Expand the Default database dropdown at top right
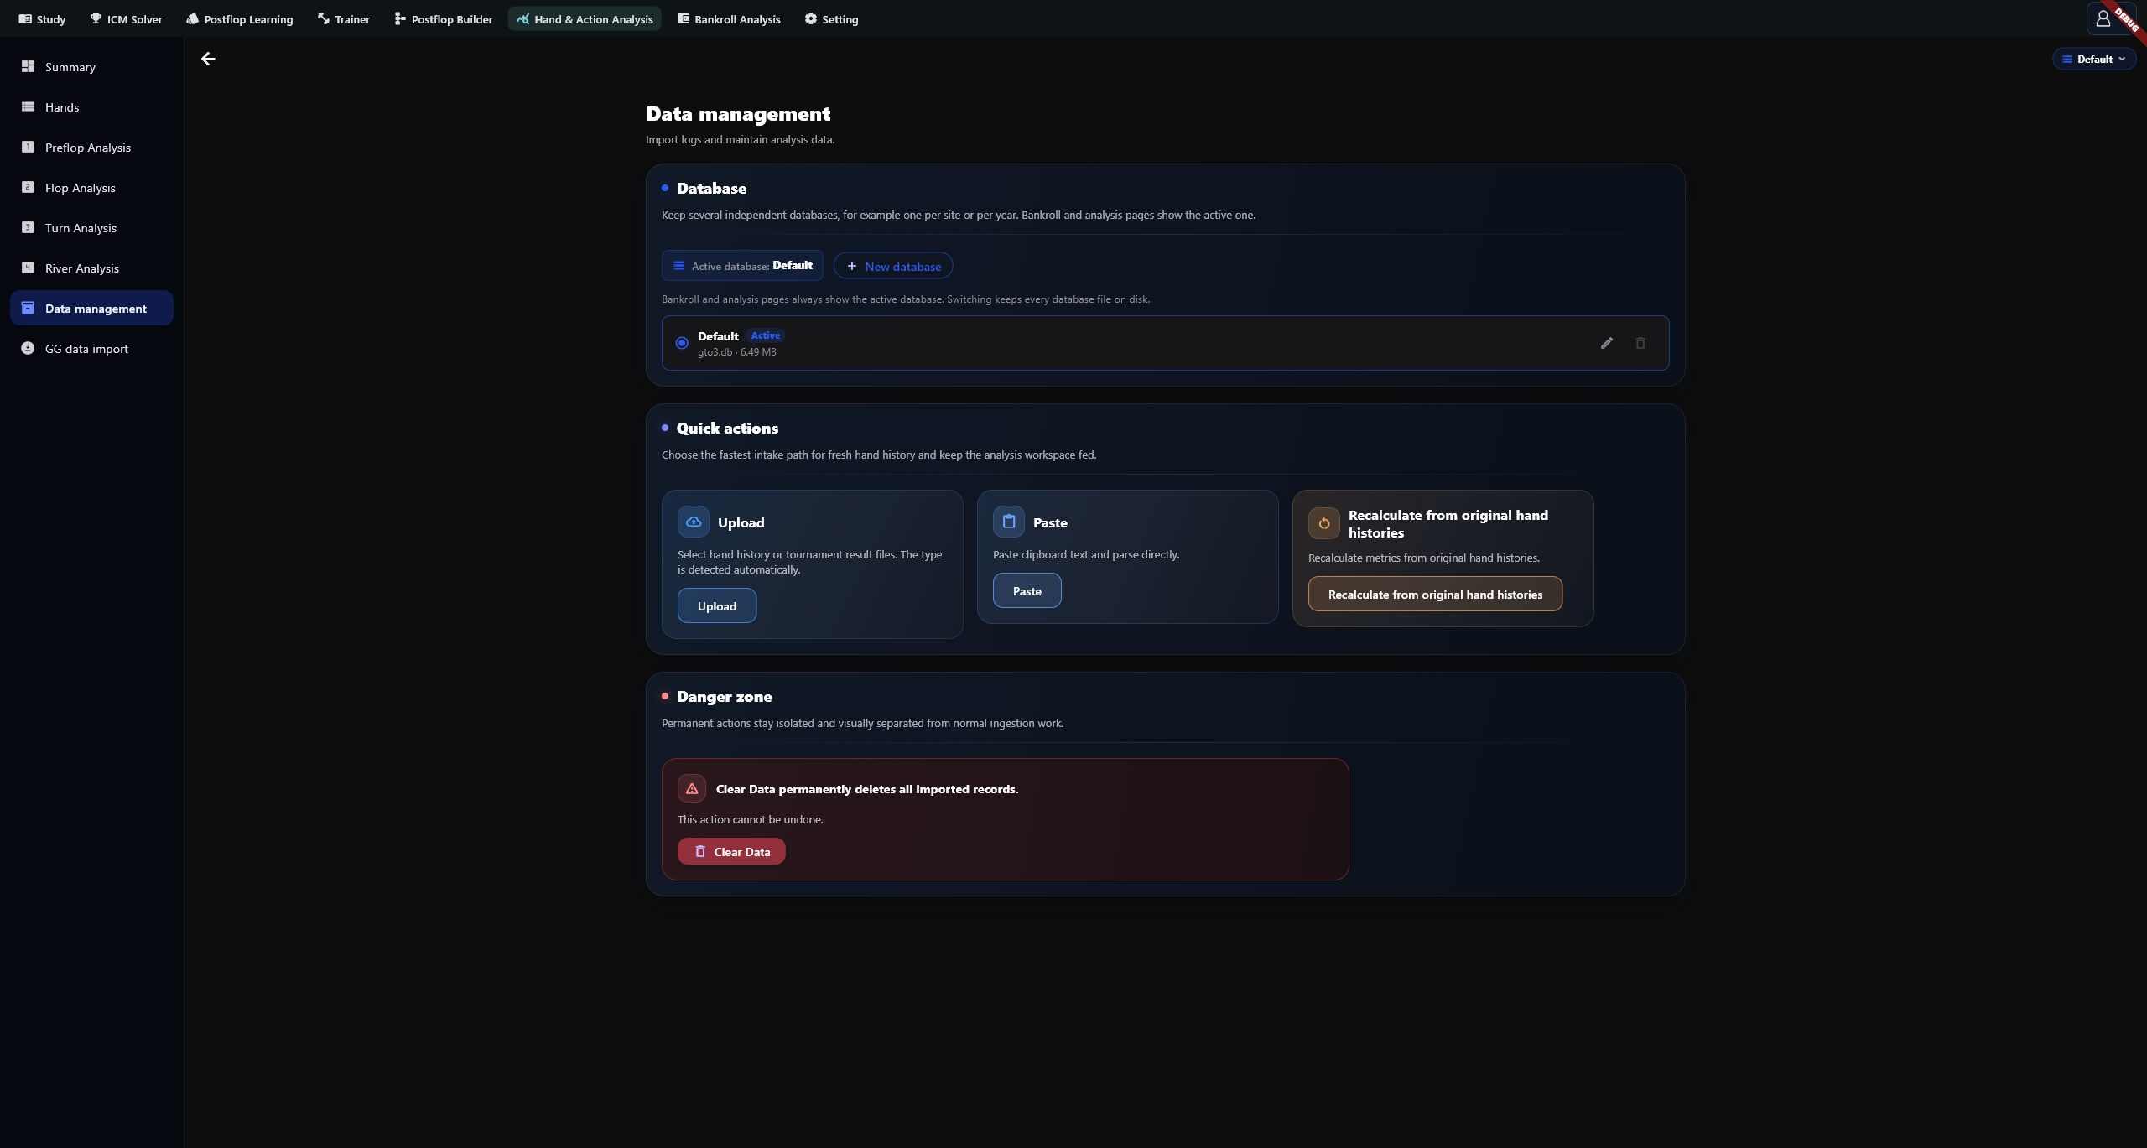The width and height of the screenshot is (2147, 1148). tap(2094, 59)
